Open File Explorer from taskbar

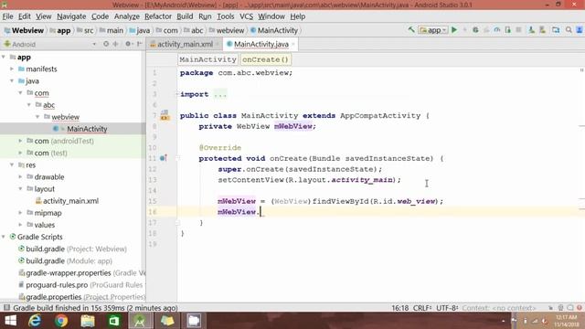[88, 321]
